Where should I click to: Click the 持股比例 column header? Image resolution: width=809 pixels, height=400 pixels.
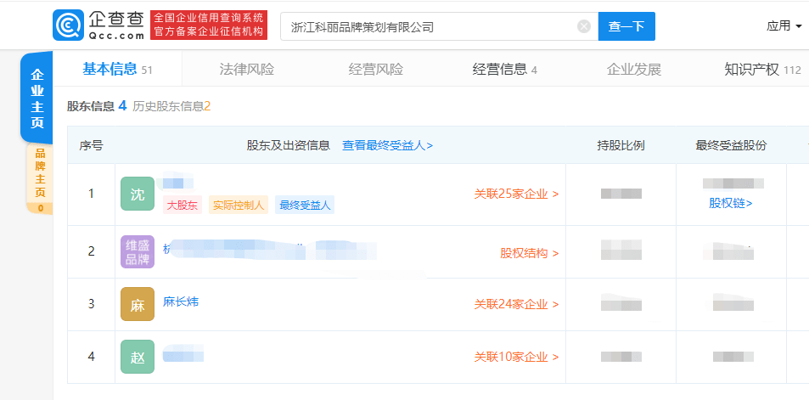point(621,145)
